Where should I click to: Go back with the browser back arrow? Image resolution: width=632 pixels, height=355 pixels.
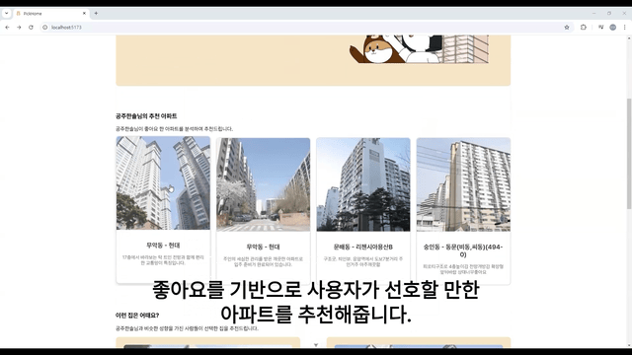click(7, 28)
